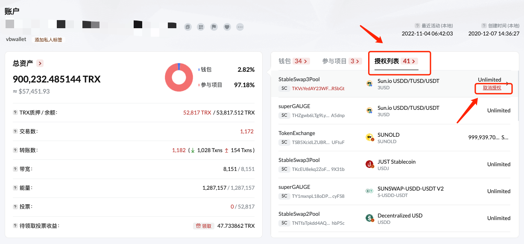
Task: Click the asset distribution donut chart
Action: click(x=179, y=77)
